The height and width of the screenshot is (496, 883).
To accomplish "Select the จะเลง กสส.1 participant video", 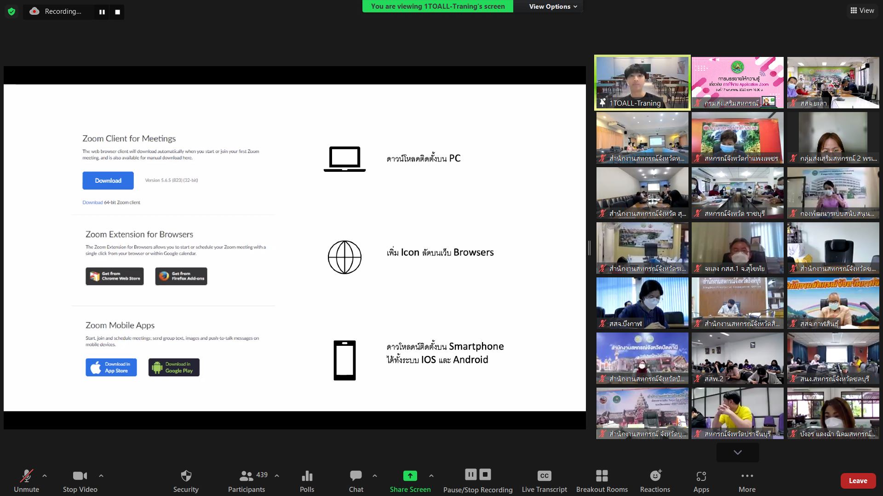I will click(738, 248).
